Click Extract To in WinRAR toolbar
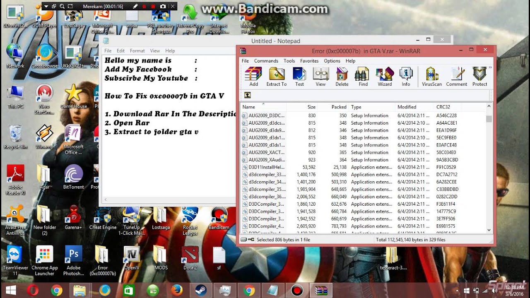The height and width of the screenshot is (298, 530). (276, 77)
